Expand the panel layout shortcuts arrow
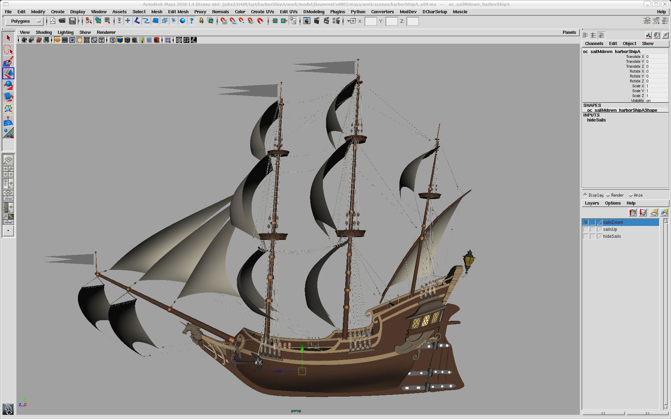 tap(8, 231)
